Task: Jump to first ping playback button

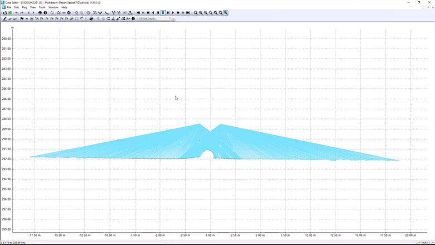Action: point(138,13)
